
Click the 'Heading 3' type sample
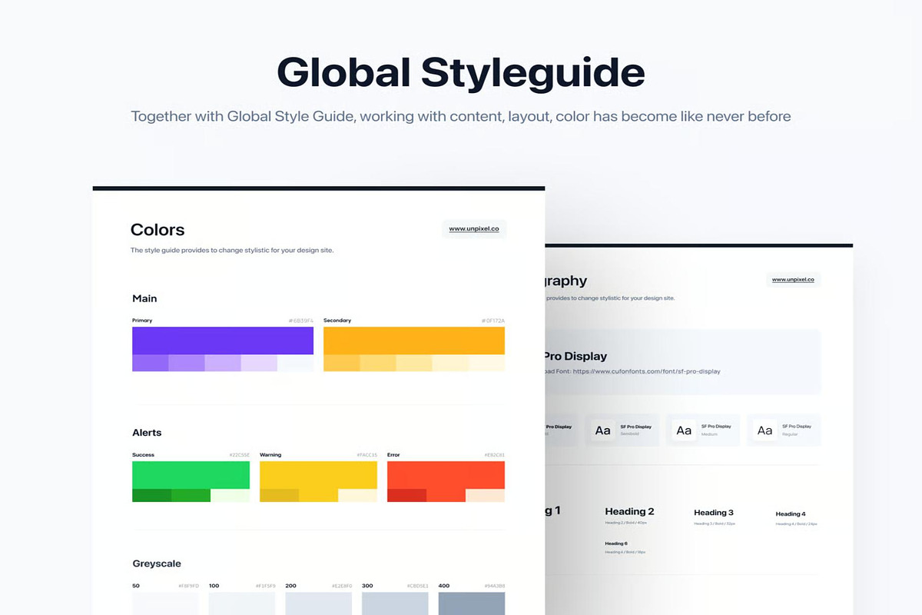coord(714,513)
